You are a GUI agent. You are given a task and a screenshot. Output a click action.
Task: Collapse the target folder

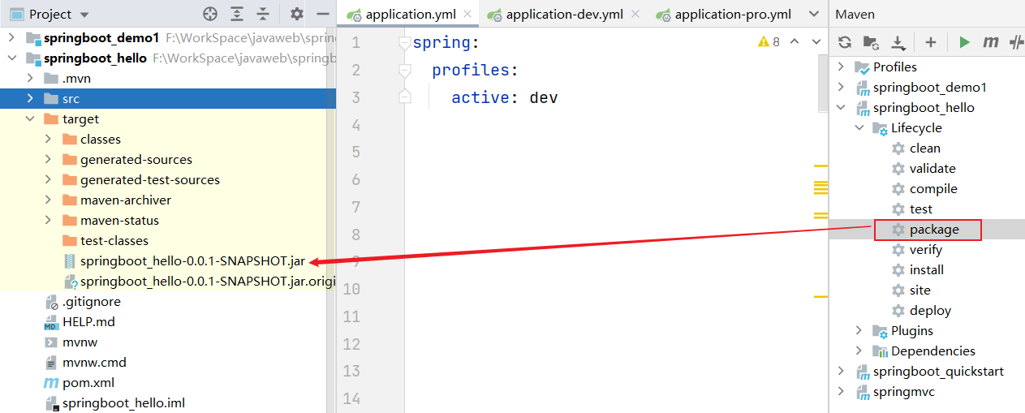tap(30, 118)
